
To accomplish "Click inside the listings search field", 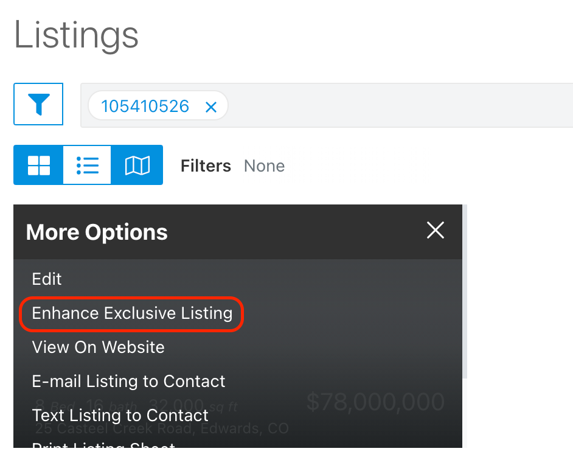I will click(398, 105).
